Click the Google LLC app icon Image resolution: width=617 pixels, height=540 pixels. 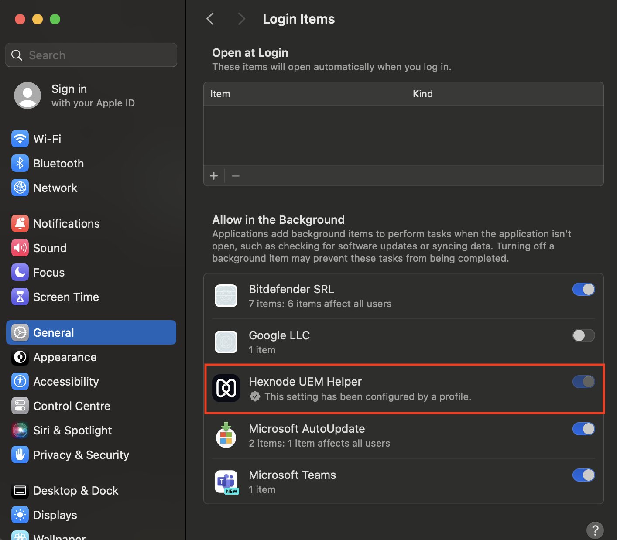(x=226, y=342)
